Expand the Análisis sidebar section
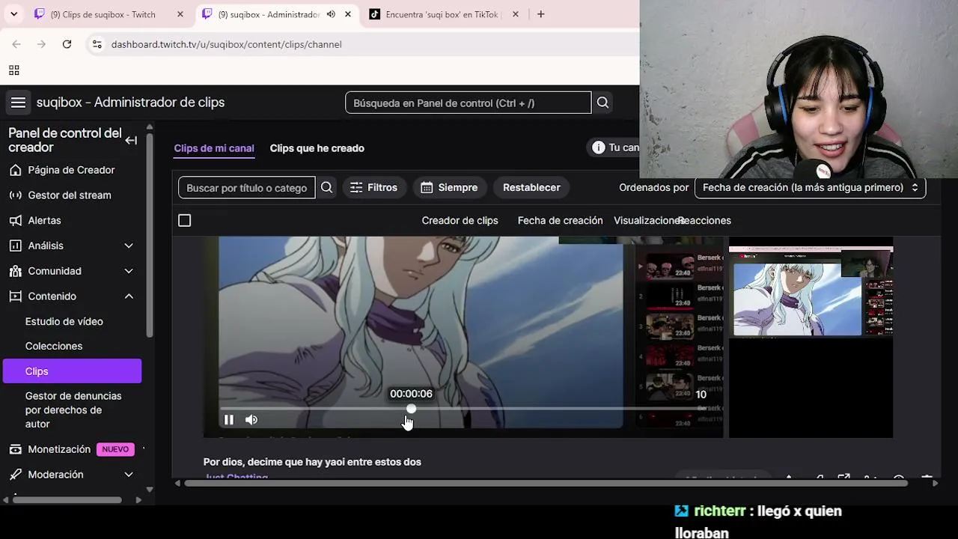The height and width of the screenshot is (539, 958). [x=129, y=246]
